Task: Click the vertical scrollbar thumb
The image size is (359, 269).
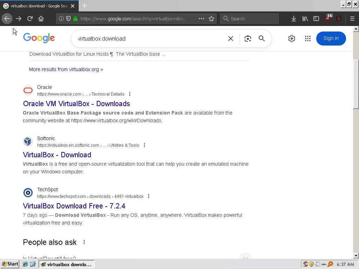Action: click(356, 84)
